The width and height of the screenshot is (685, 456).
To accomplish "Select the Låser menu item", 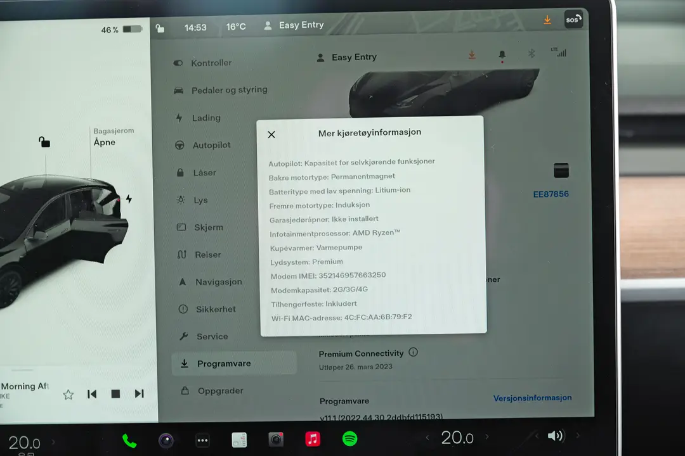I will tap(196, 173).
